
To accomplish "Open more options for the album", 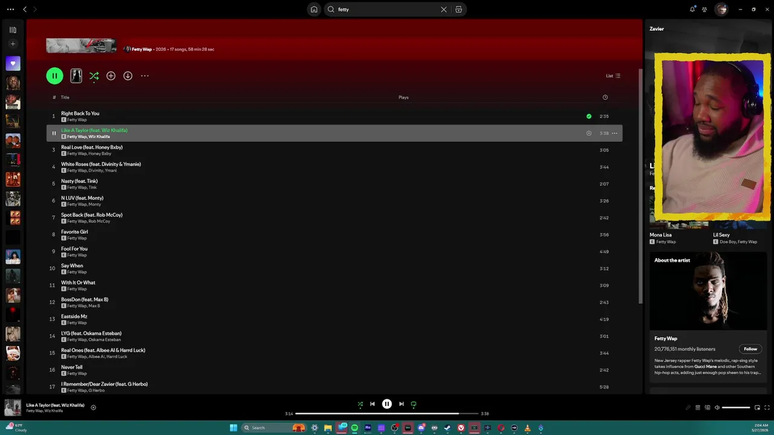I will point(145,76).
